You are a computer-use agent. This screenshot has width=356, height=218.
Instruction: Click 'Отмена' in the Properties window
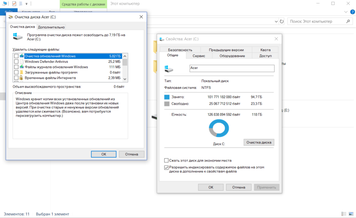(x=239, y=187)
